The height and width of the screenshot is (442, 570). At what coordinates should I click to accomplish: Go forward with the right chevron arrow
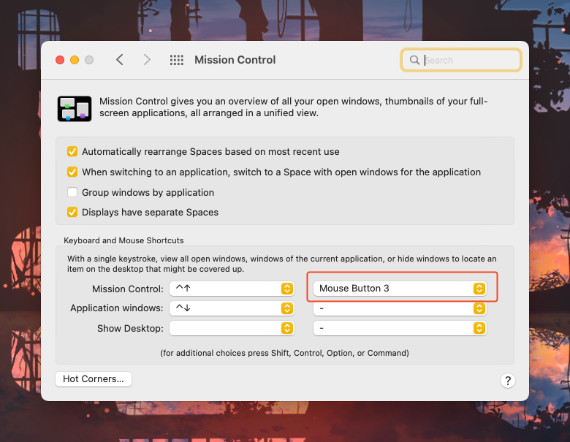coord(147,60)
